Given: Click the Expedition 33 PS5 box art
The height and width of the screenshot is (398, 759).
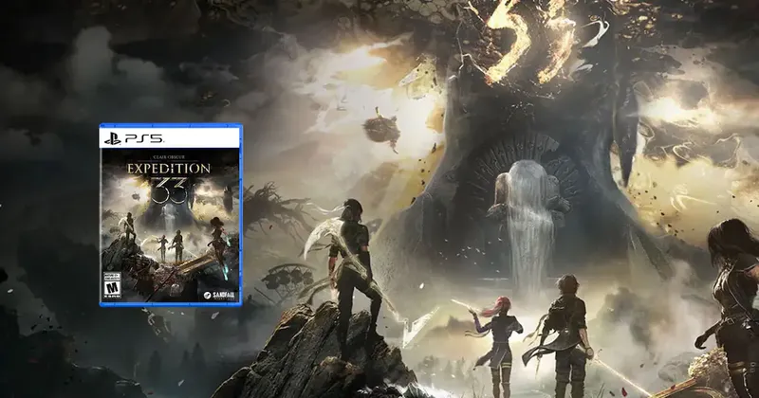Looking at the screenshot, I should [x=171, y=215].
